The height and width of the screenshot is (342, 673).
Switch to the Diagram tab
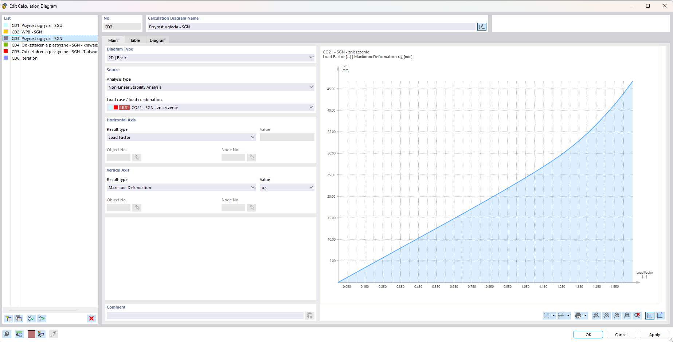[157, 40]
